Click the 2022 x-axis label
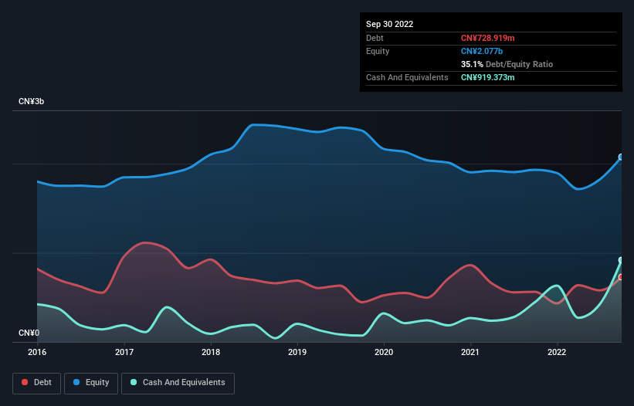 [557, 353]
